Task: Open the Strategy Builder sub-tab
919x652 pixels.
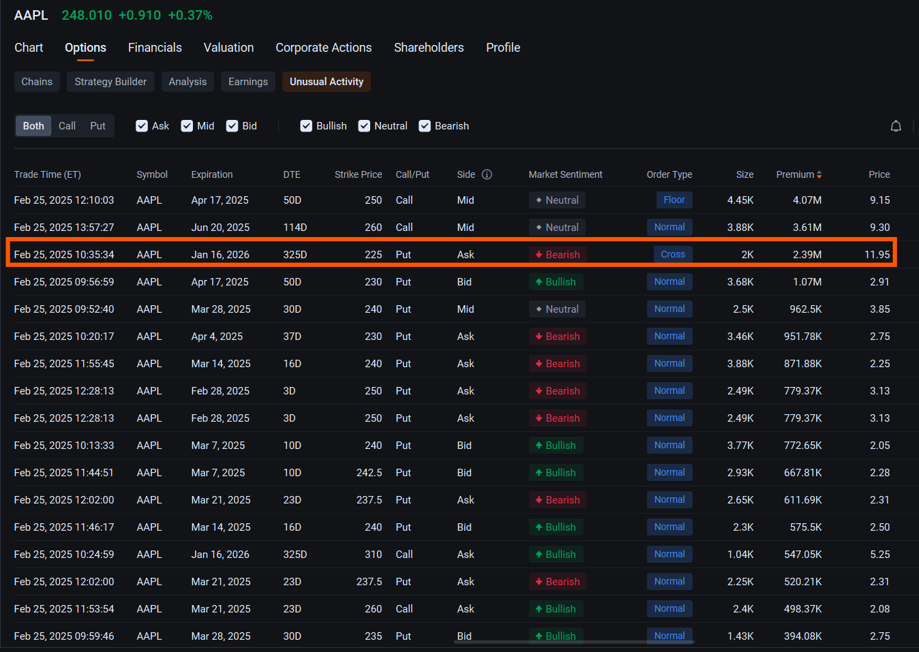Action: click(110, 82)
